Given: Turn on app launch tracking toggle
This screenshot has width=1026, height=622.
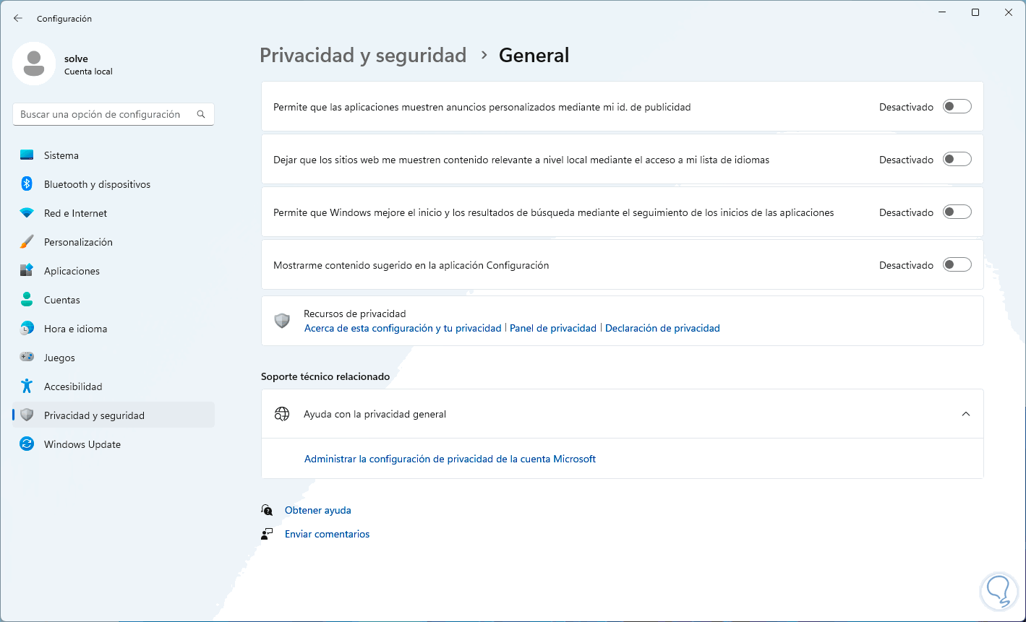Looking at the screenshot, I should [x=957, y=212].
